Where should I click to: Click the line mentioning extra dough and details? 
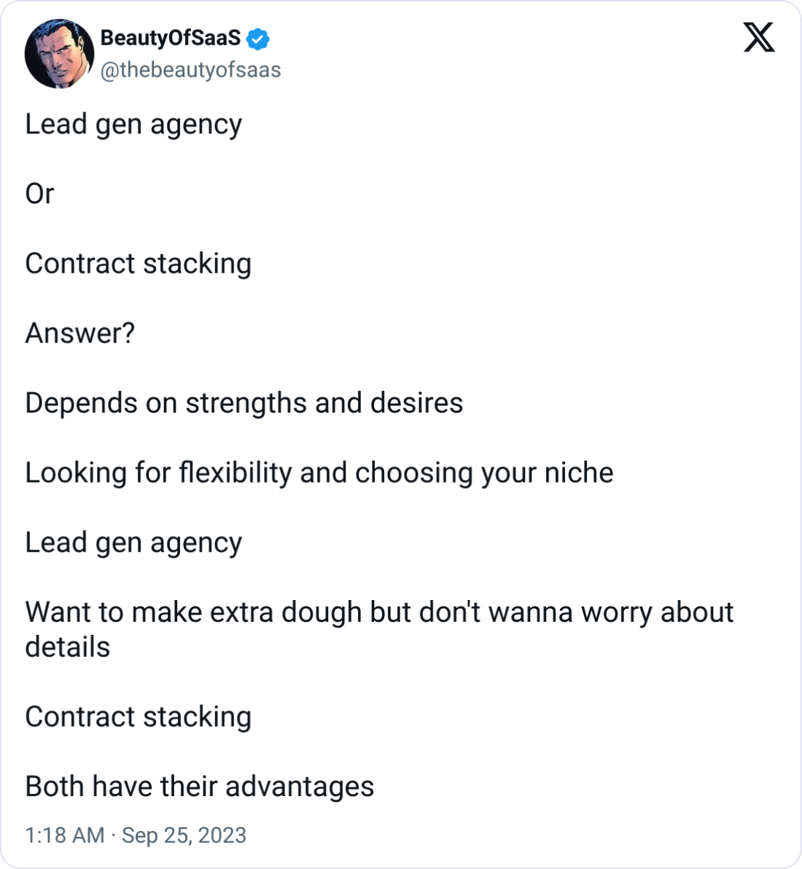[379, 612]
